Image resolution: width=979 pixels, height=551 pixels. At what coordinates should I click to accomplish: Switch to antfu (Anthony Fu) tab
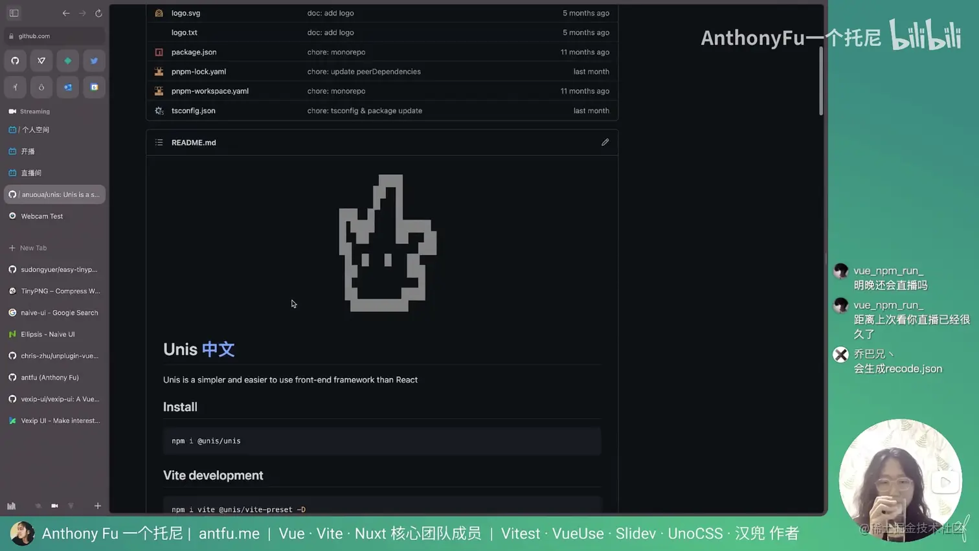tap(55, 377)
